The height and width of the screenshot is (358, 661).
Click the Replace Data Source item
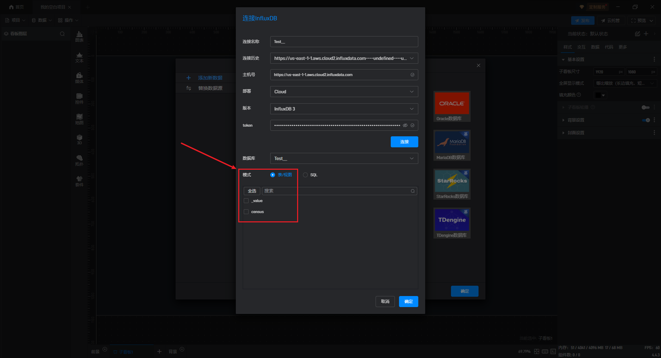tap(210, 88)
